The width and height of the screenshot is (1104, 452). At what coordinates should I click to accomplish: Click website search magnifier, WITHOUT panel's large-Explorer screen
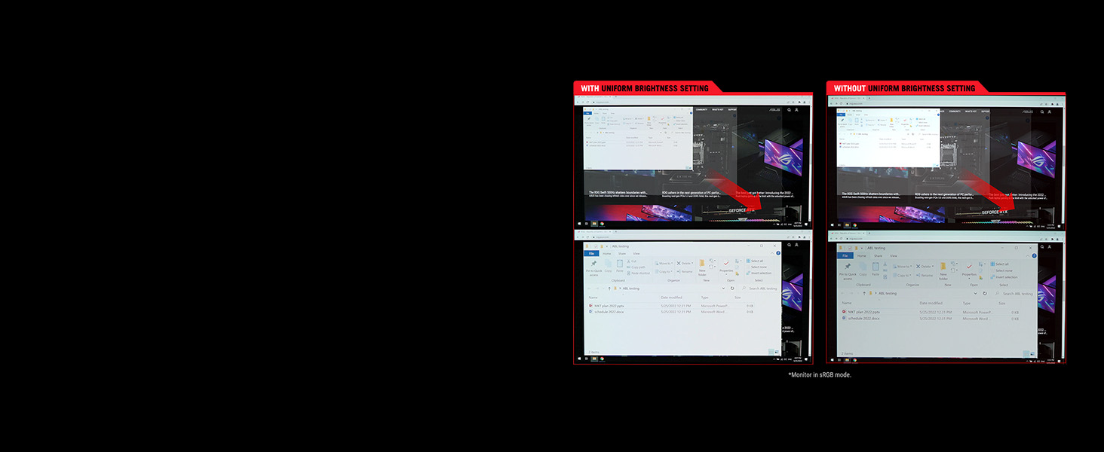[1042, 246]
